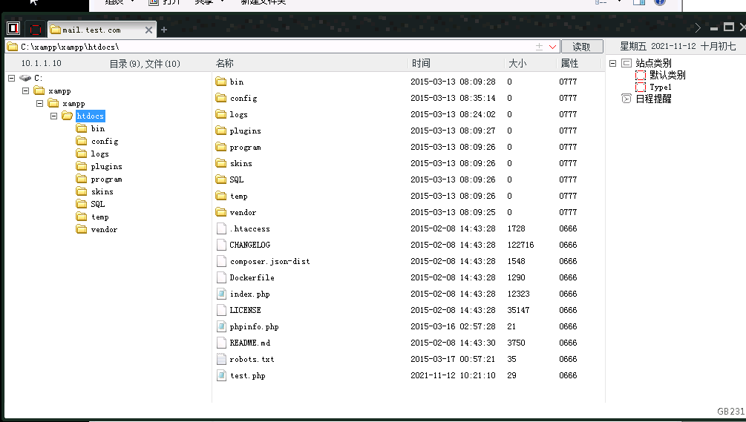
Task: Select htdocs in the folder tree
Action: (90, 116)
